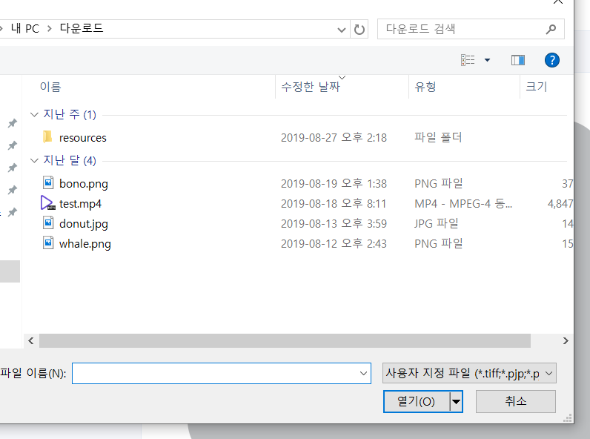Open help with blue question mark
The image size is (590, 439).
551,60
